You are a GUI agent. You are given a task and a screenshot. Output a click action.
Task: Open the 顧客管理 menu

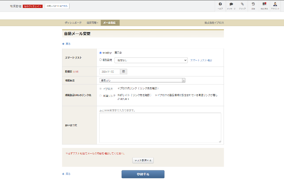(x=92, y=23)
